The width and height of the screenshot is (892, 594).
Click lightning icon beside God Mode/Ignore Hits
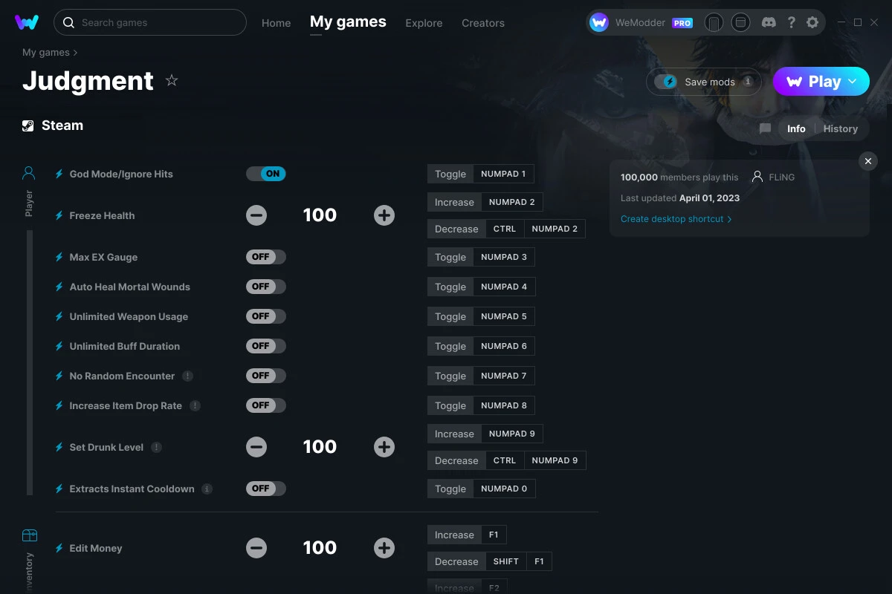click(x=59, y=174)
